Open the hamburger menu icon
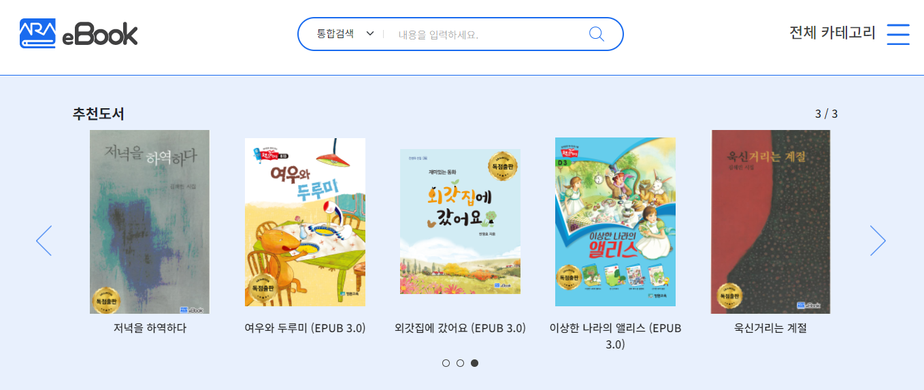The height and width of the screenshot is (390, 924). [x=898, y=34]
